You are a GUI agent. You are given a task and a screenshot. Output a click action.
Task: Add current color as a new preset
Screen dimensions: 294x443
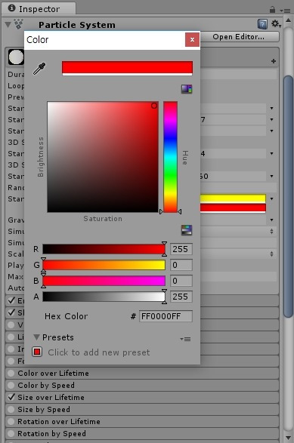[37, 352]
